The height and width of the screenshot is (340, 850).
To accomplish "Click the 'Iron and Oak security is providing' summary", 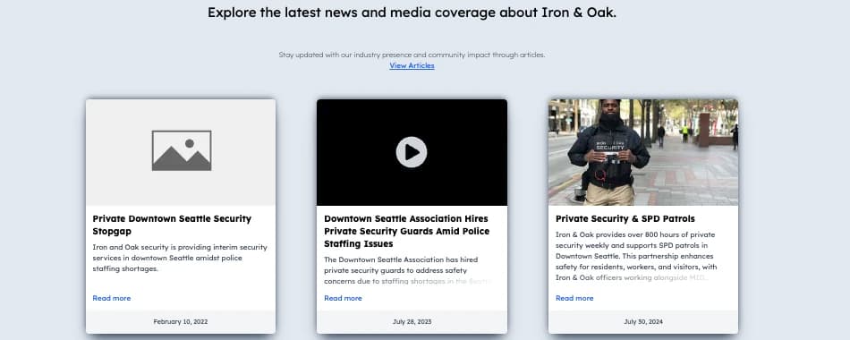I will [x=180, y=258].
